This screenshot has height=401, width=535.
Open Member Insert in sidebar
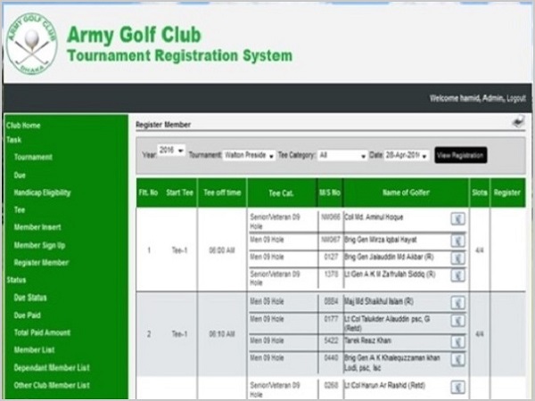37,227
